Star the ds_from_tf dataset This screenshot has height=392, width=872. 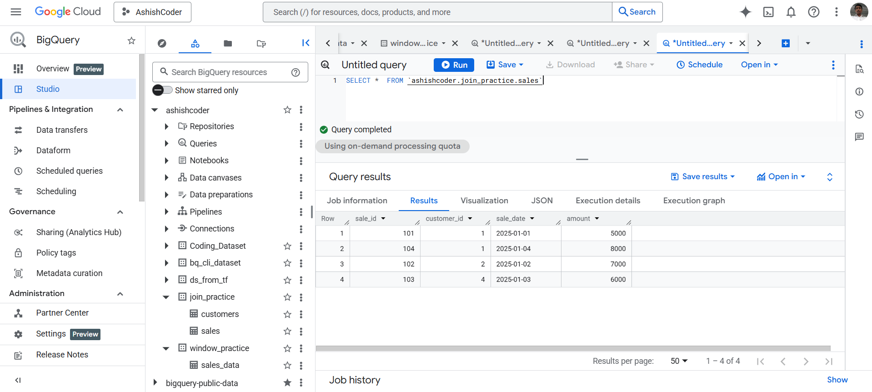[287, 280]
